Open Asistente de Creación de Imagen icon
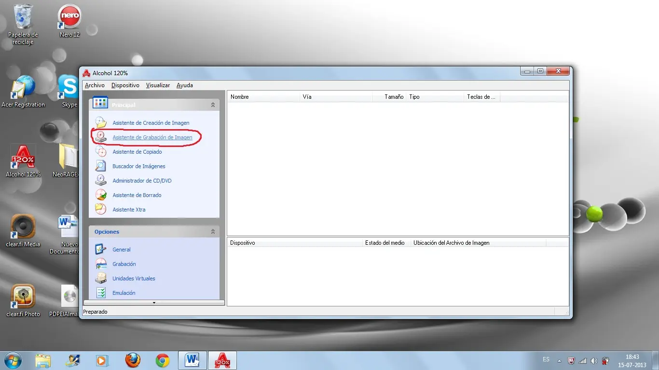The height and width of the screenshot is (370, 659). tap(100, 122)
